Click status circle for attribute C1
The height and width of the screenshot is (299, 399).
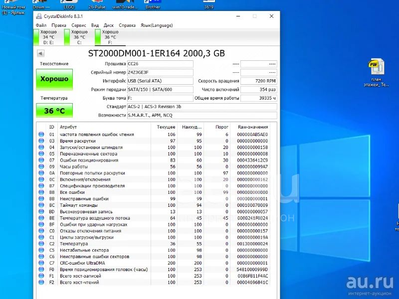point(41,237)
